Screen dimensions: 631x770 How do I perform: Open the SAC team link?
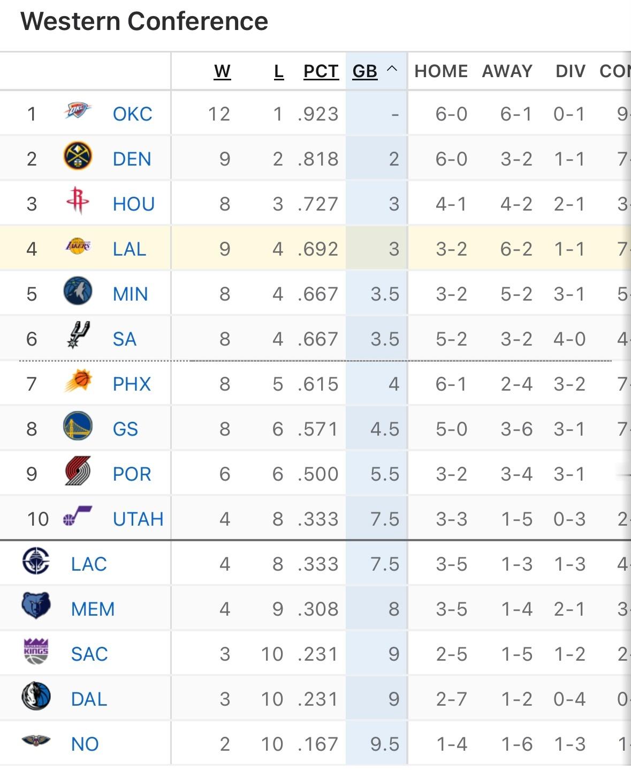[89, 654]
